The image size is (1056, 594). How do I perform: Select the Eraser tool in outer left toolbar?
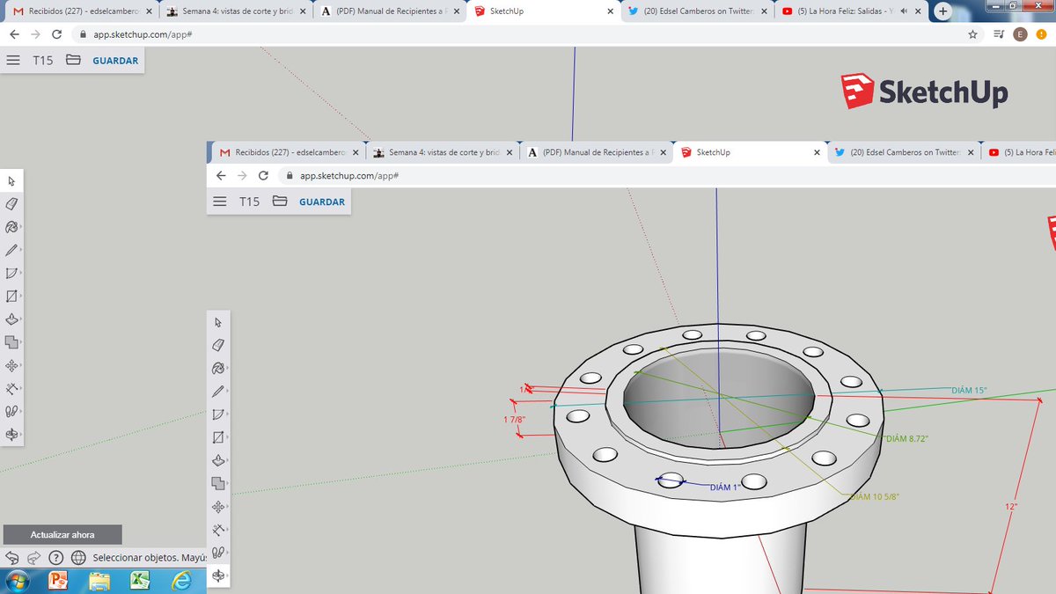11,203
